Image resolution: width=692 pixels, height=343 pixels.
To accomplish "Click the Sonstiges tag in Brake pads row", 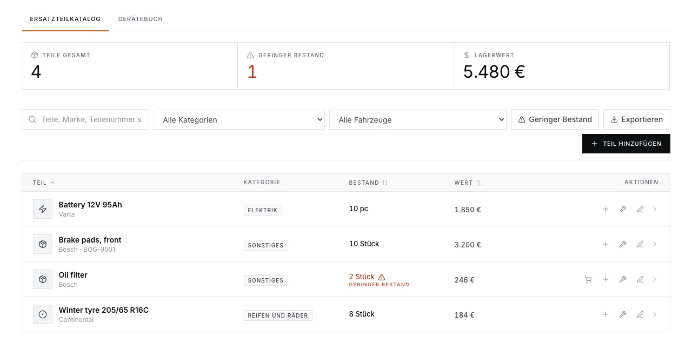I will [266, 245].
